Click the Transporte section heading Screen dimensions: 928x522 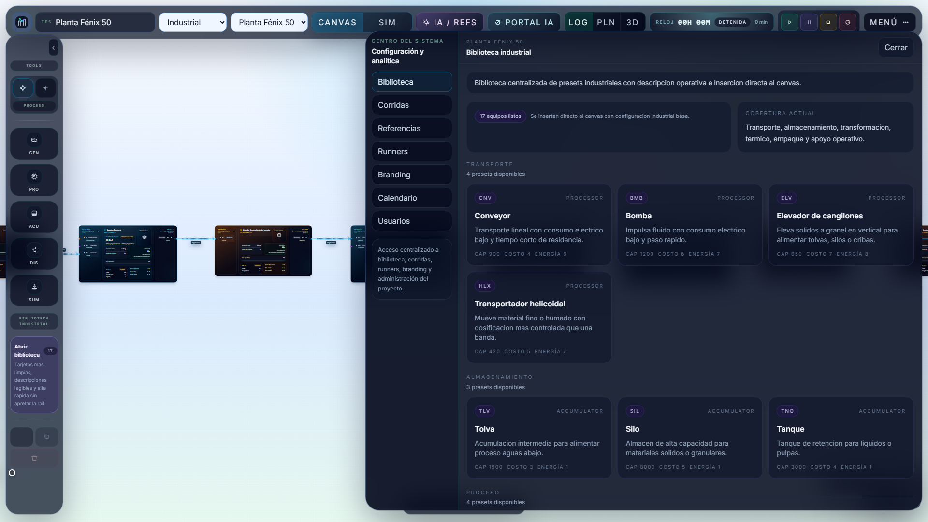pyautogui.click(x=489, y=164)
